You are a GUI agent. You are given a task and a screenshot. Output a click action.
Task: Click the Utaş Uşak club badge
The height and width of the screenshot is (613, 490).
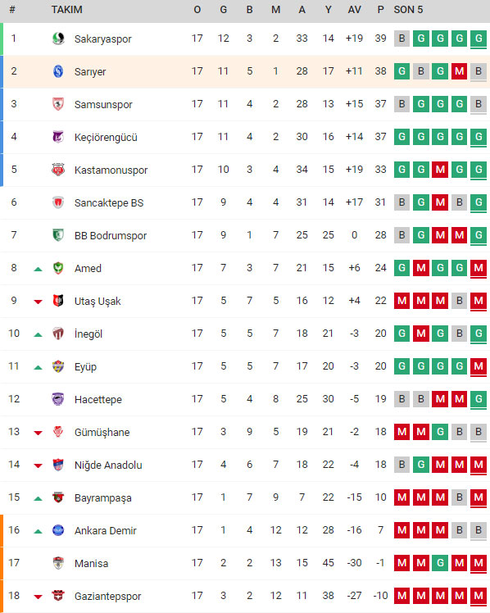pyautogui.click(x=58, y=301)
